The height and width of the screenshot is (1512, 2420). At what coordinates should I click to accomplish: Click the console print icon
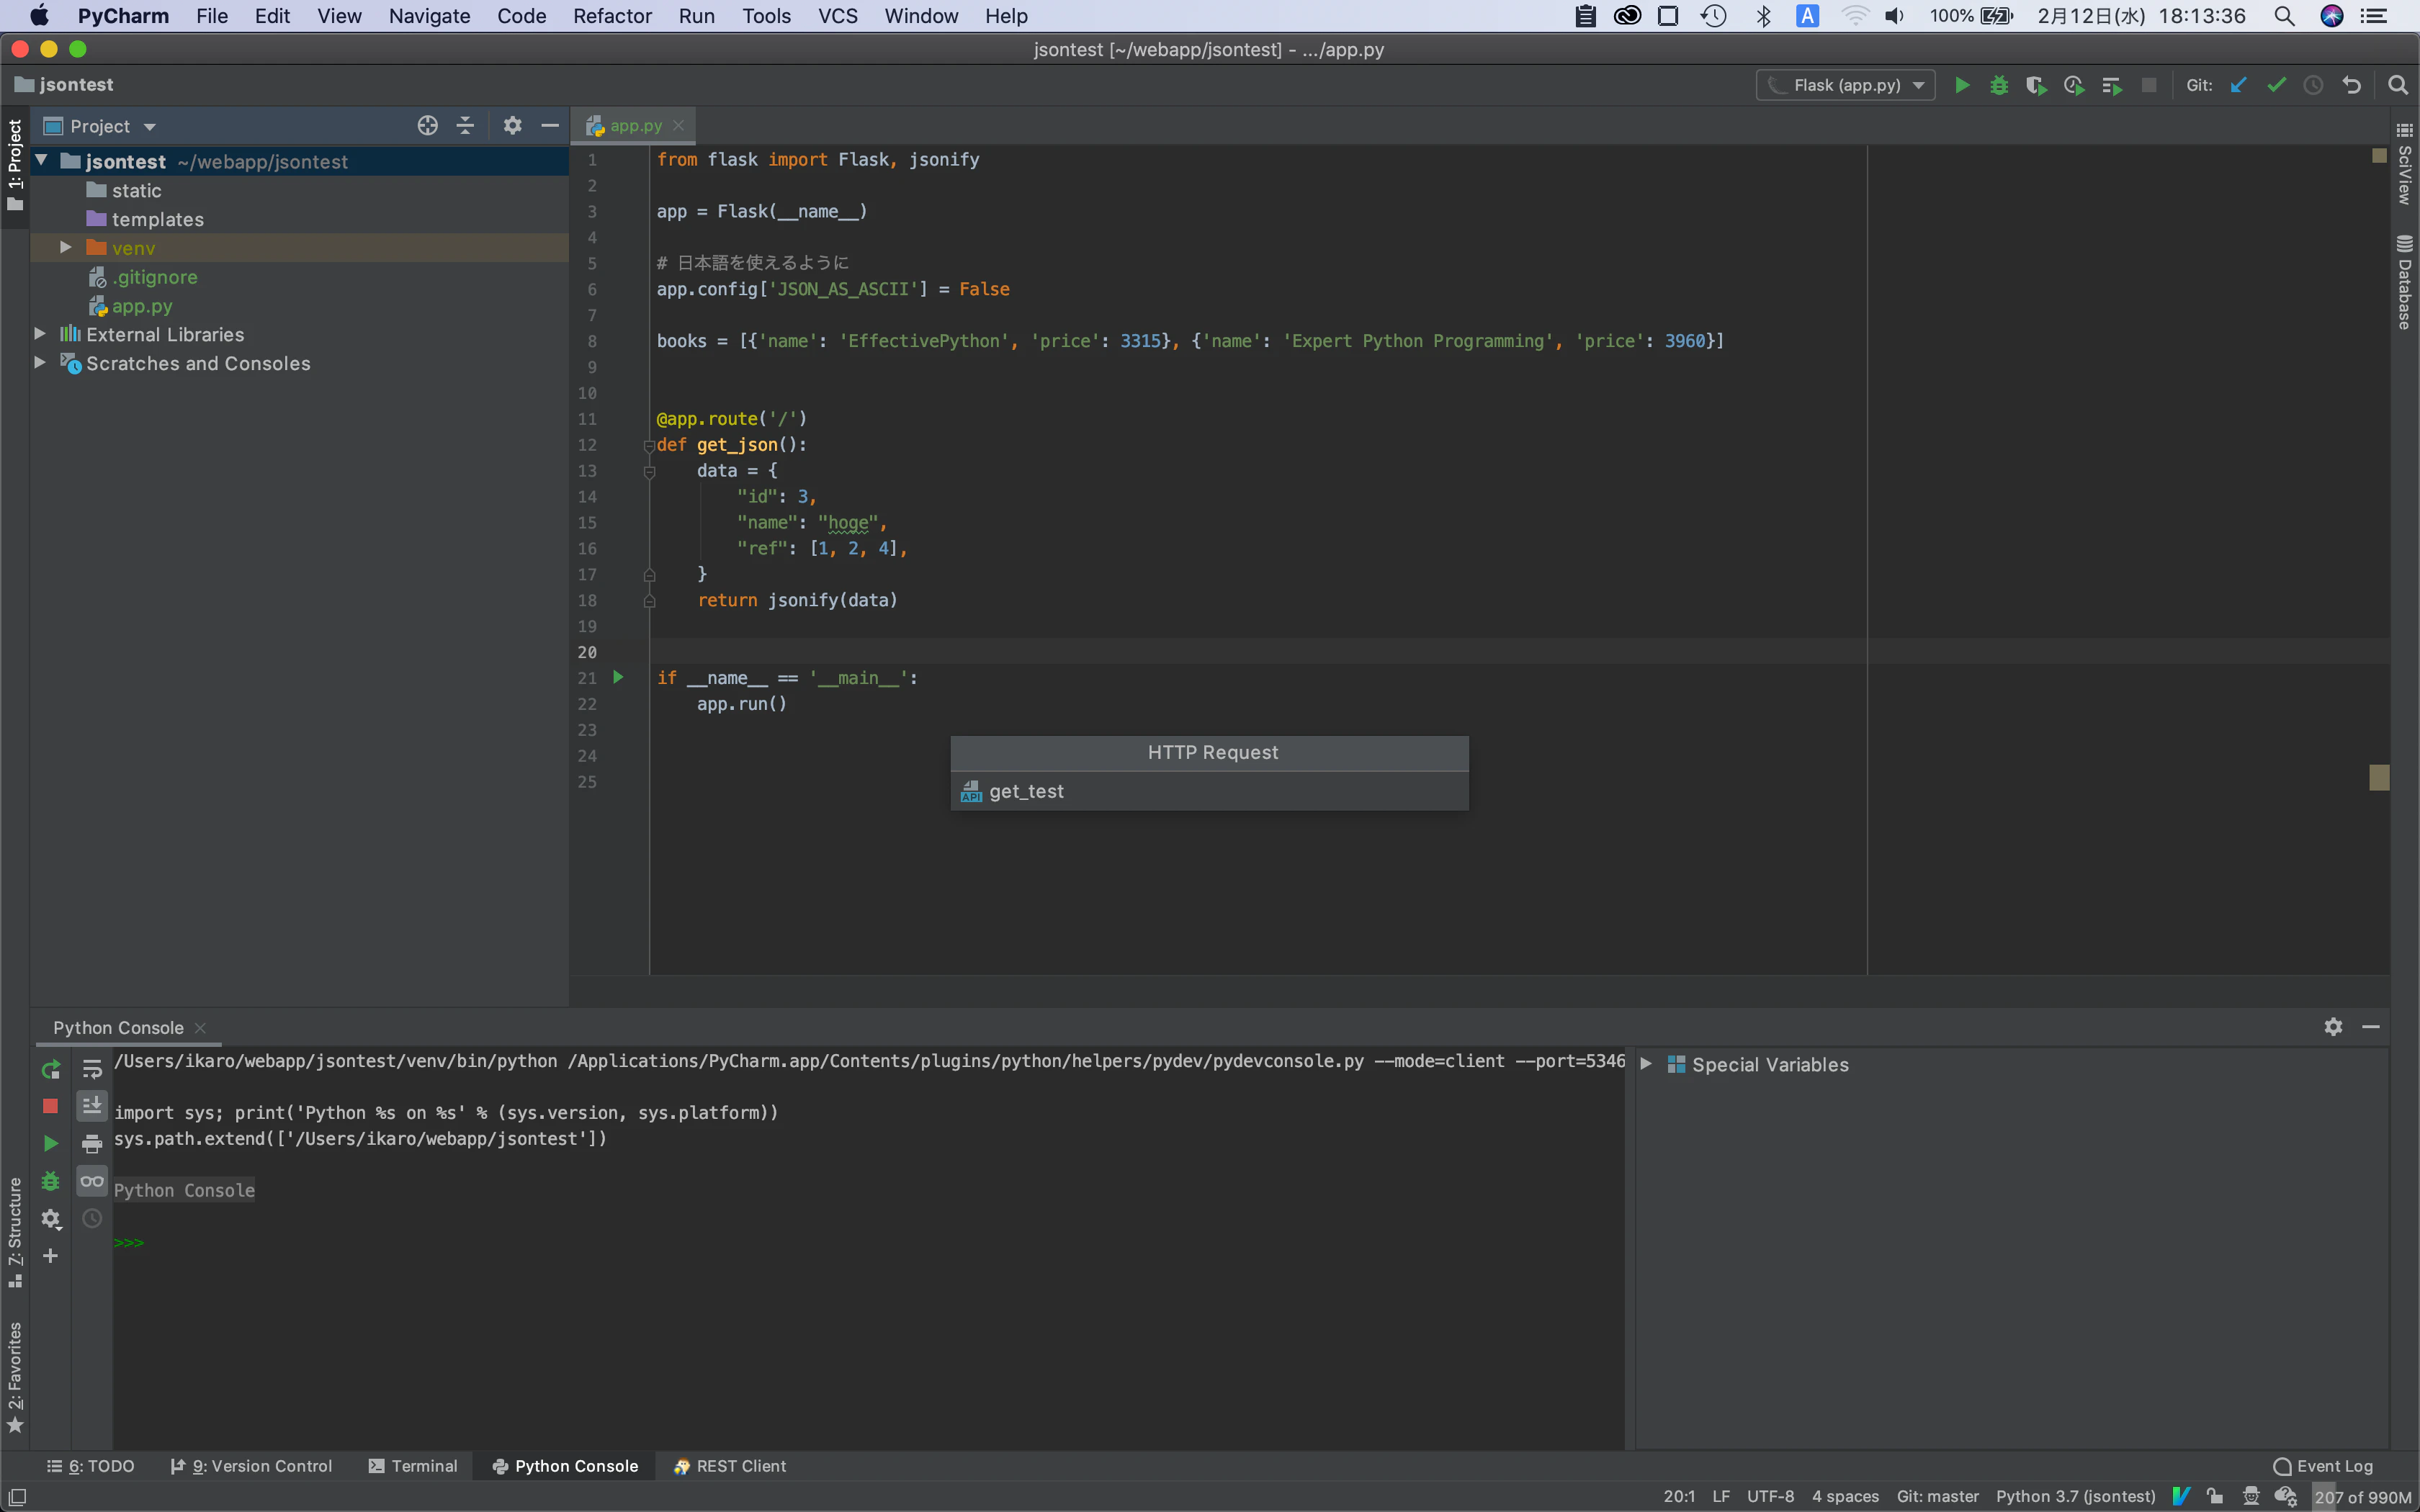pos(92,1144)
